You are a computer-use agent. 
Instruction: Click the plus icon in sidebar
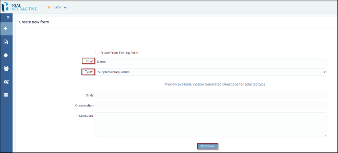pos(6,28)
